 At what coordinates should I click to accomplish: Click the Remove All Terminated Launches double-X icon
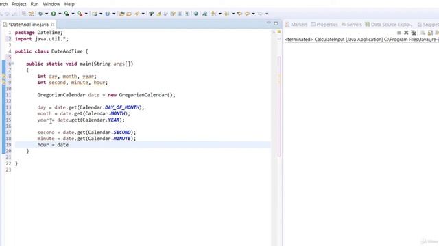tap(413, 33)
